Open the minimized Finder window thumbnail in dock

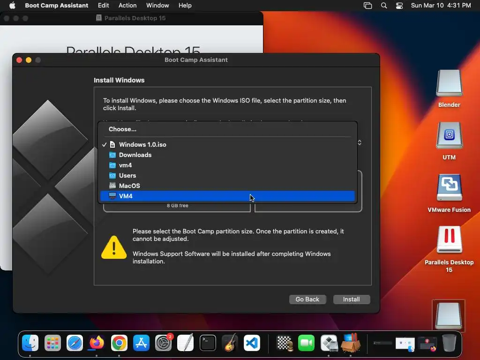pos(405,344)
